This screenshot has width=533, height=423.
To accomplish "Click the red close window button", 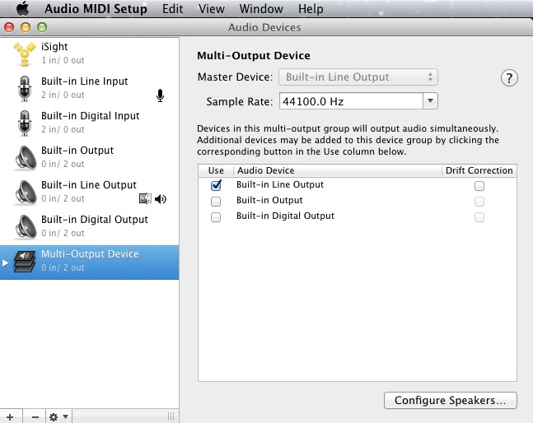I will coord(9,27).
